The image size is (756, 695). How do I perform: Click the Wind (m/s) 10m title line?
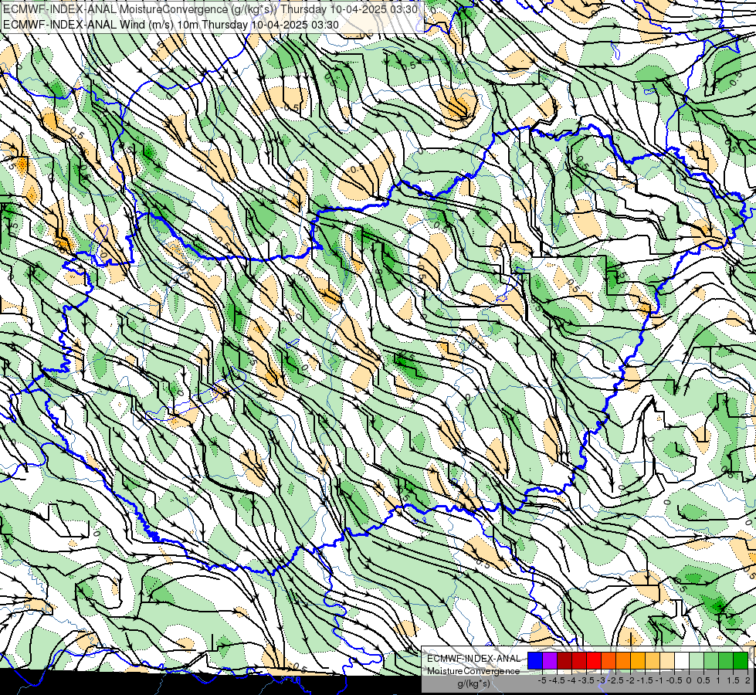pos(171,24)
